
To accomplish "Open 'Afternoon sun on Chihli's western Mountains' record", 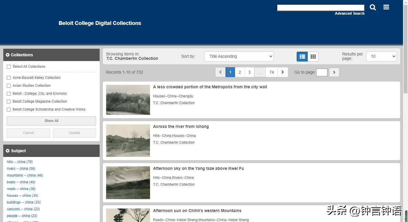I will tap(197, 211).
